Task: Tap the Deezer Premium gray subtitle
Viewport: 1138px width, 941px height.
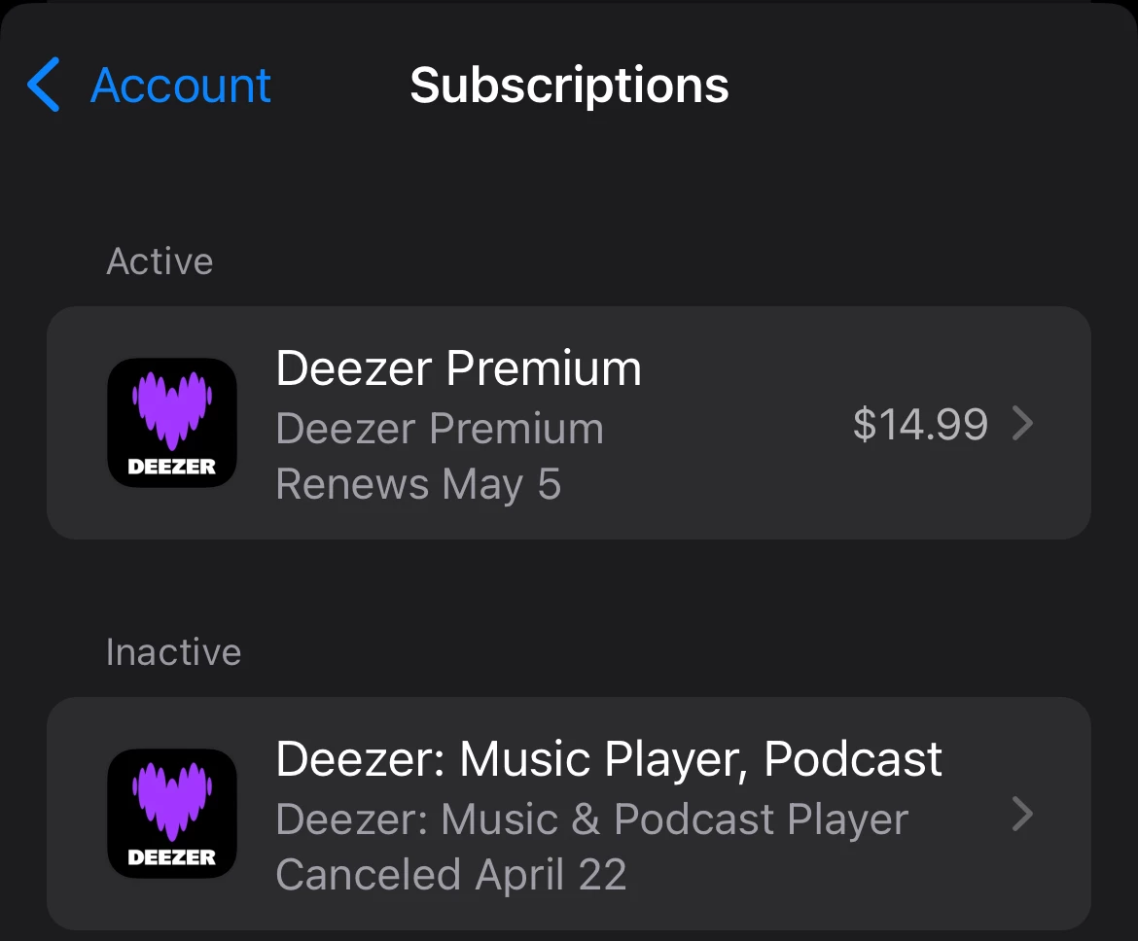Action: (x=440, y=428)
